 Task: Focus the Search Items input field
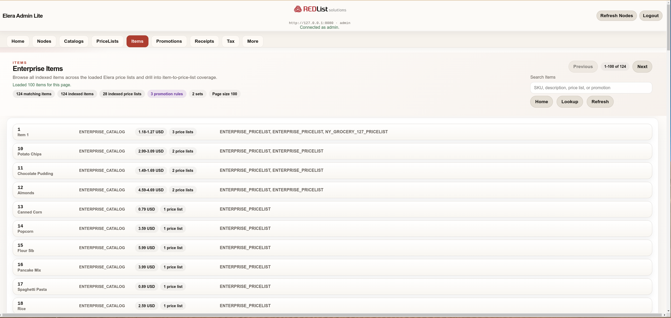click(x=591, y=88)
